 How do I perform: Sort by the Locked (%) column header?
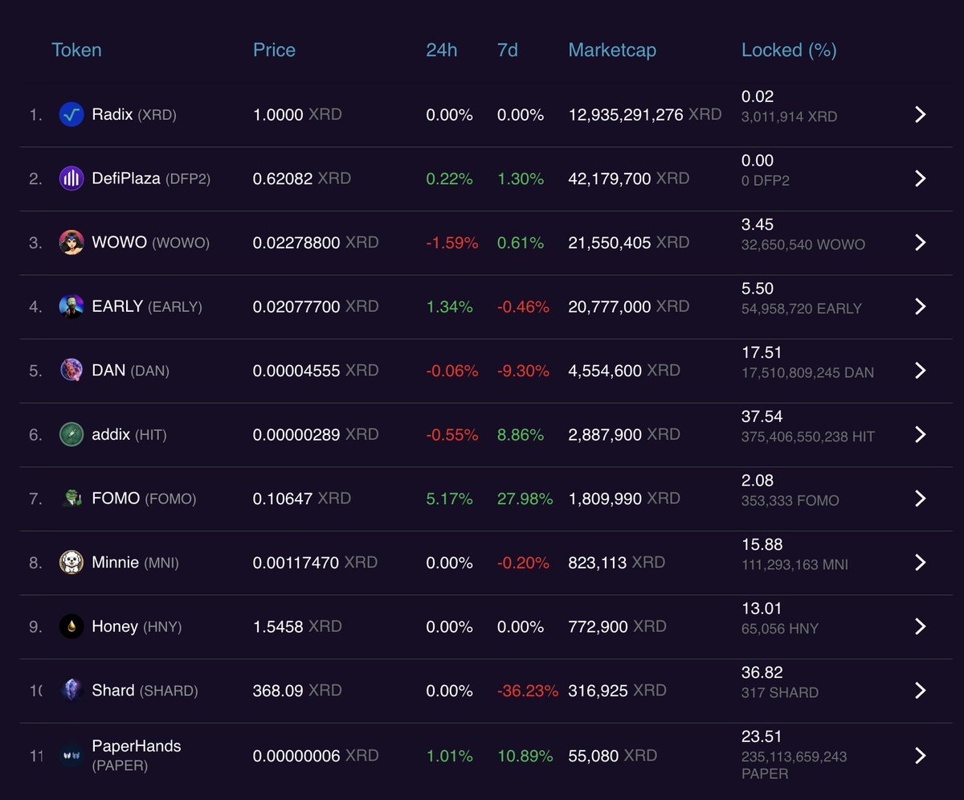[789, 50]
